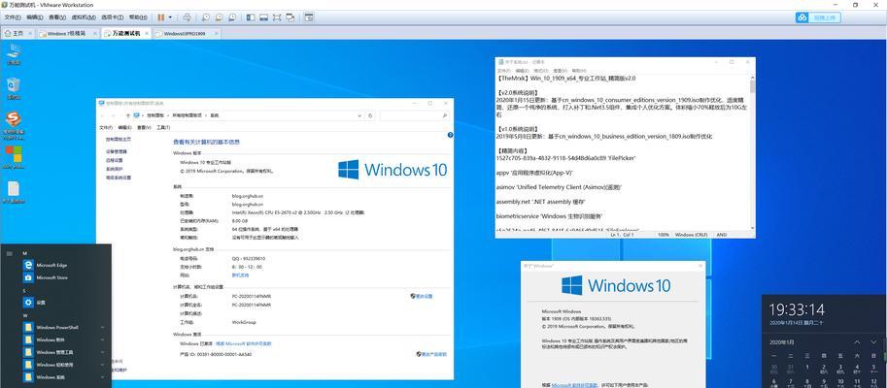Read the Microsoft software license terms link
Screen dimensions: 887x388
(243, 343)
